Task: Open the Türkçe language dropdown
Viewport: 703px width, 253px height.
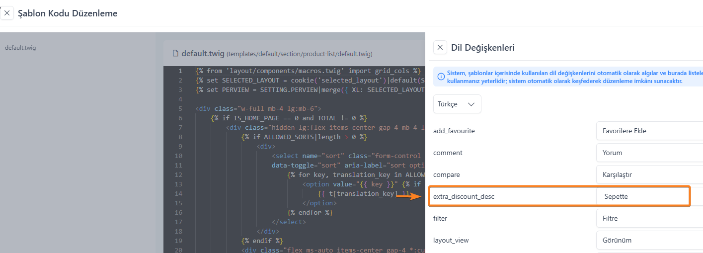Action: [457, 104]
